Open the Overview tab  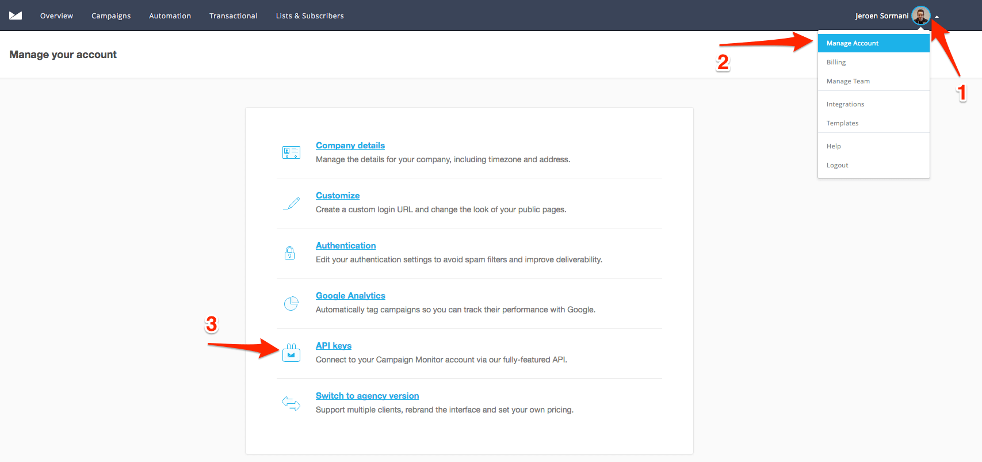pyautogui.click(x=56, y=16)
